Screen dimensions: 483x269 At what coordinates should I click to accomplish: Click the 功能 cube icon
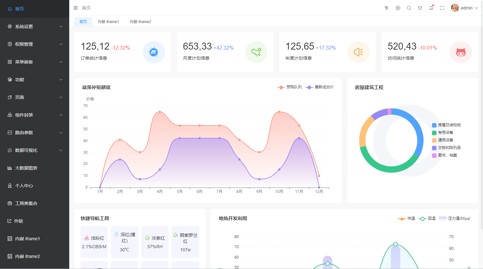click(x=10, y=80)
